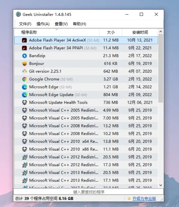The image size is (179, 207).
Task: Select Microsoft Update Health Tools entry name
Action: coord(58,102)
